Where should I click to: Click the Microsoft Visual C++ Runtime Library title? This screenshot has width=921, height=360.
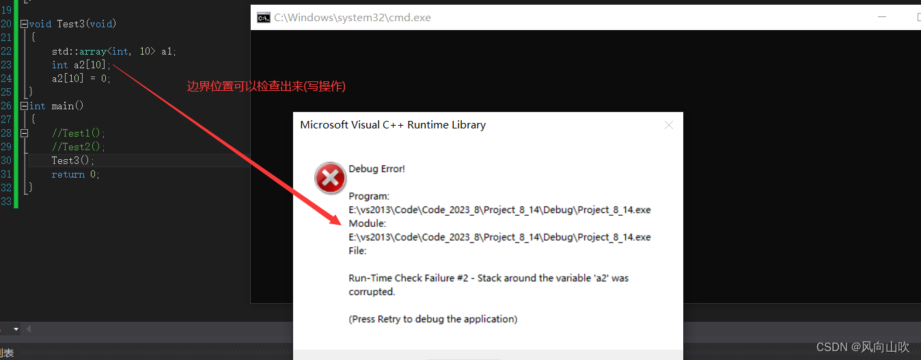coord(393,125)
